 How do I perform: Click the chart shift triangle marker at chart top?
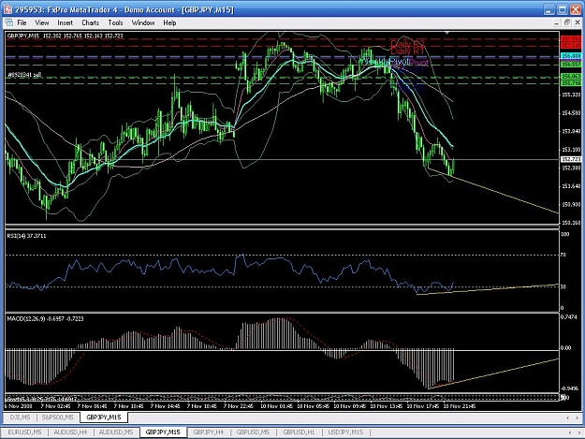click(x=447, y=33)
